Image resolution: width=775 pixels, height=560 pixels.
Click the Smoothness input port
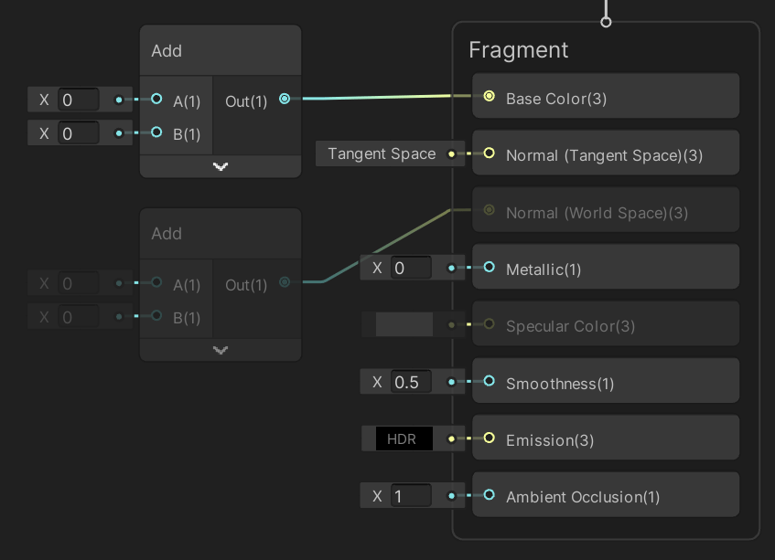pos(488,381)
